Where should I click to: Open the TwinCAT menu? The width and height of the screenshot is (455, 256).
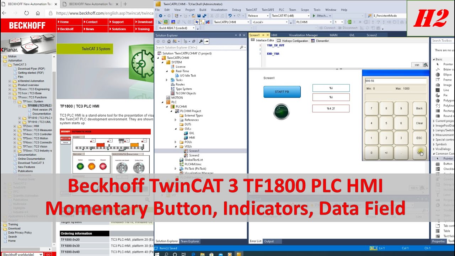click(251, 10)
